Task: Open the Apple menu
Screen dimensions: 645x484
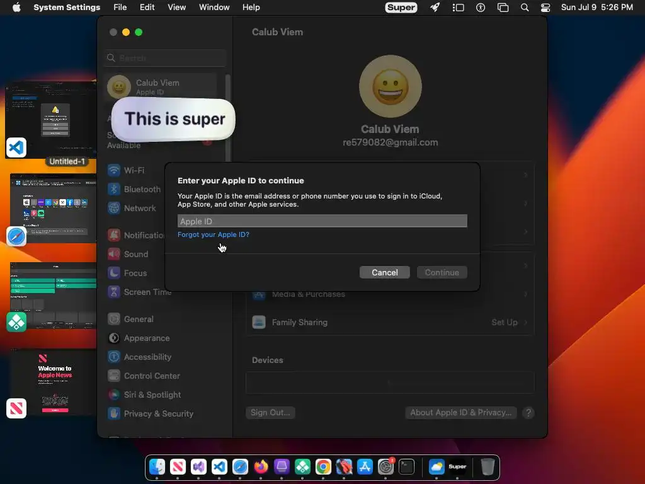Action: (x=16, y=8)
